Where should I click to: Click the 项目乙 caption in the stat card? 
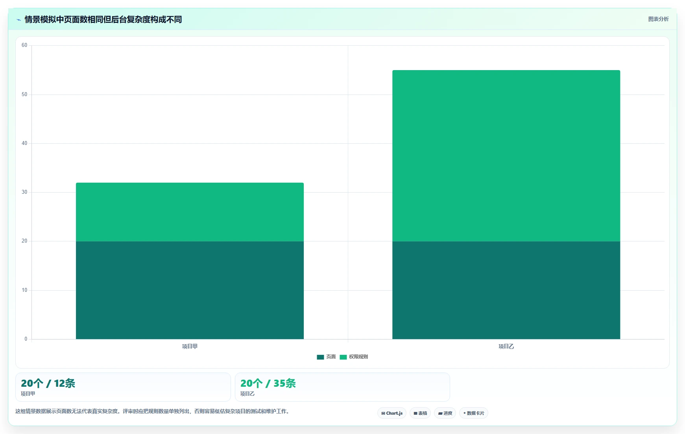tap(247, 394)
